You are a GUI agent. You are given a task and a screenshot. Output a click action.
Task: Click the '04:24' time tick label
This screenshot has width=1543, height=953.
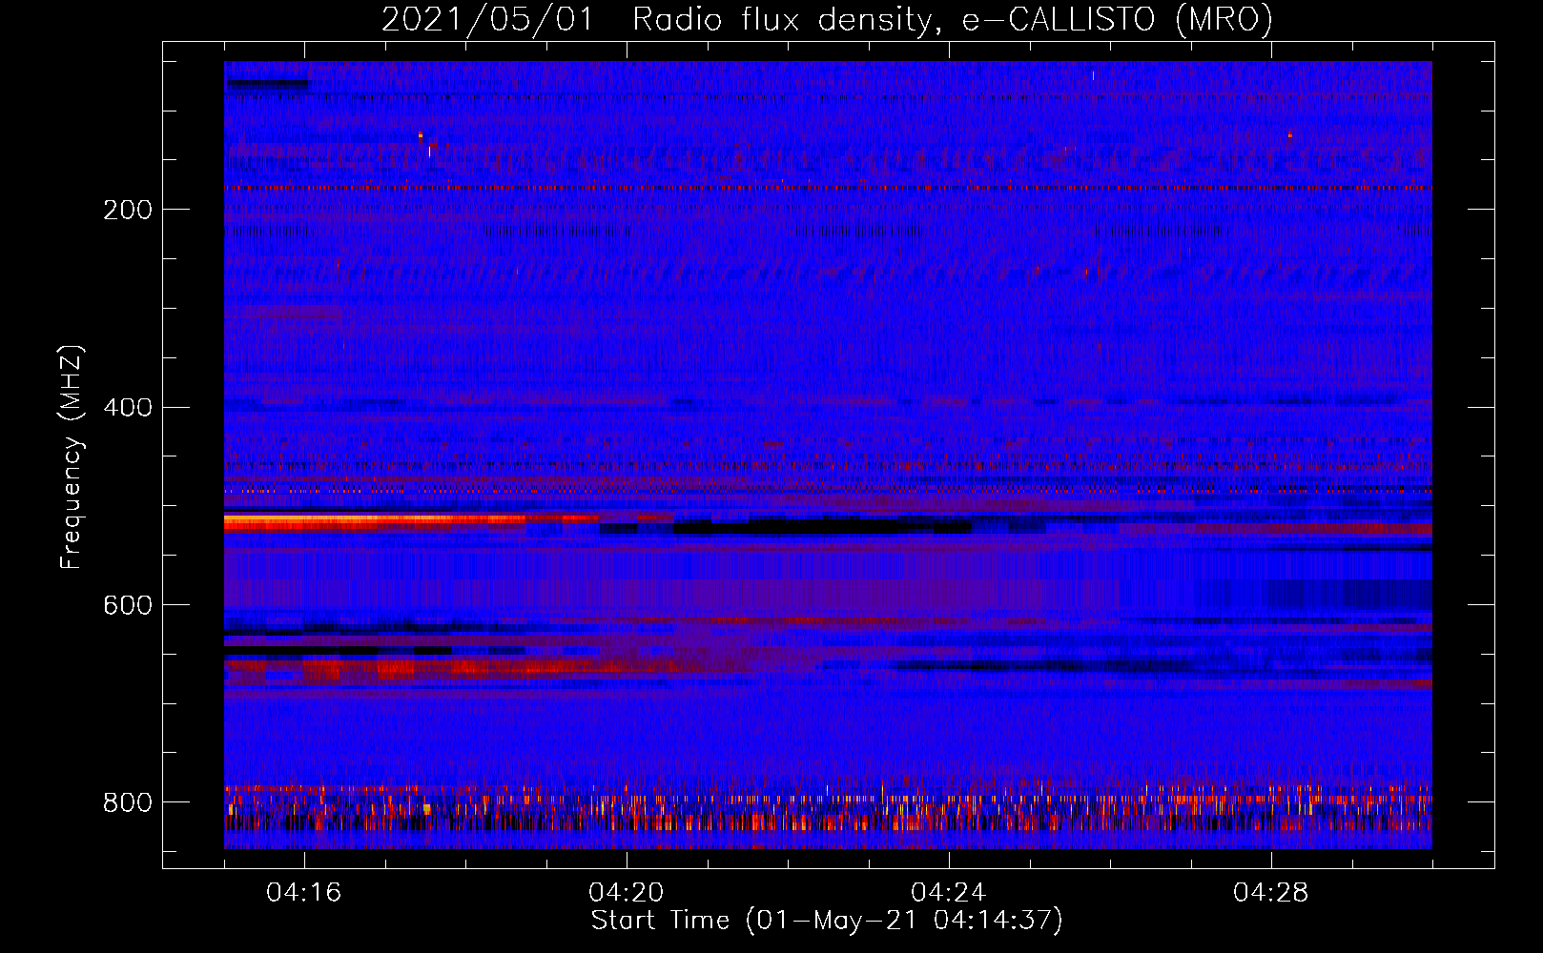pos(949,892)
